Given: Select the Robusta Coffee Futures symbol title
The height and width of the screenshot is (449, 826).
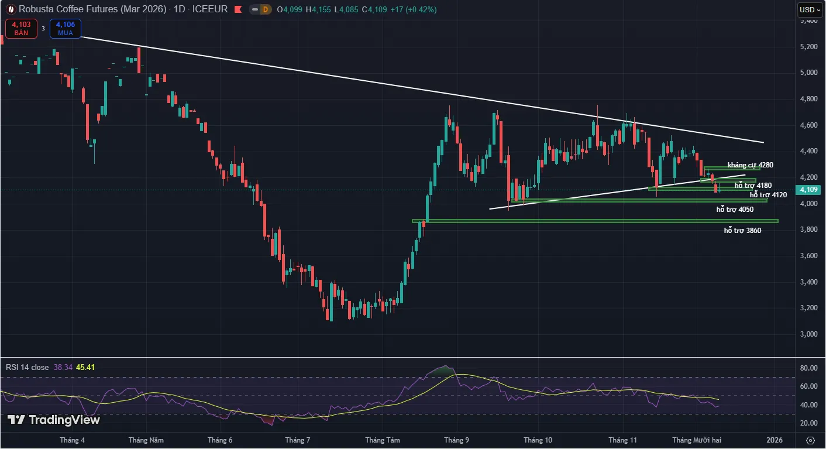Looking at the screenshot, I should (92, 9).
